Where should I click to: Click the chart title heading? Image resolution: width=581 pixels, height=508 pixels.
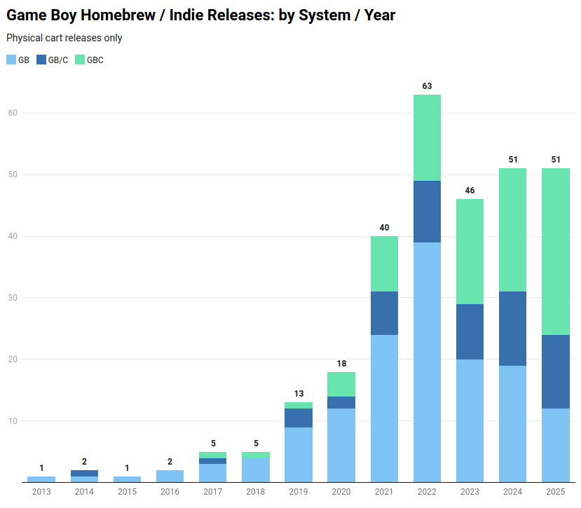tap(200, 15)
